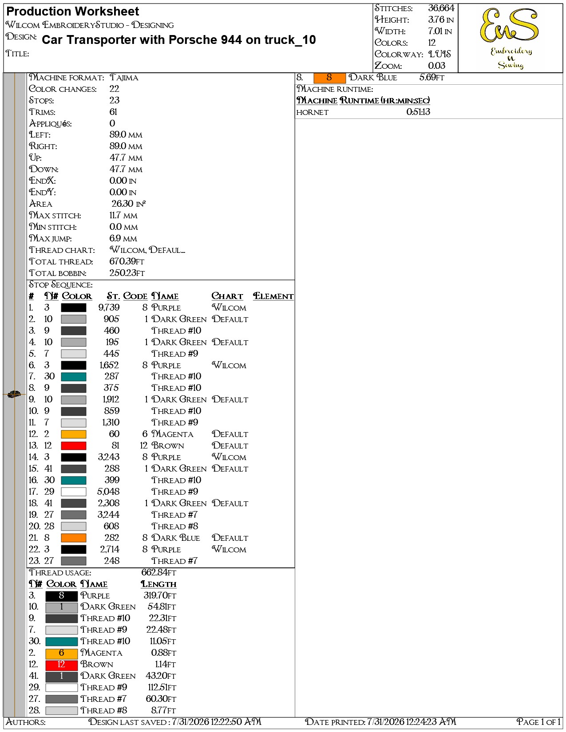Select the colorway value LUIS
Viewport: 566px width, 732px height.
point(439,54)
